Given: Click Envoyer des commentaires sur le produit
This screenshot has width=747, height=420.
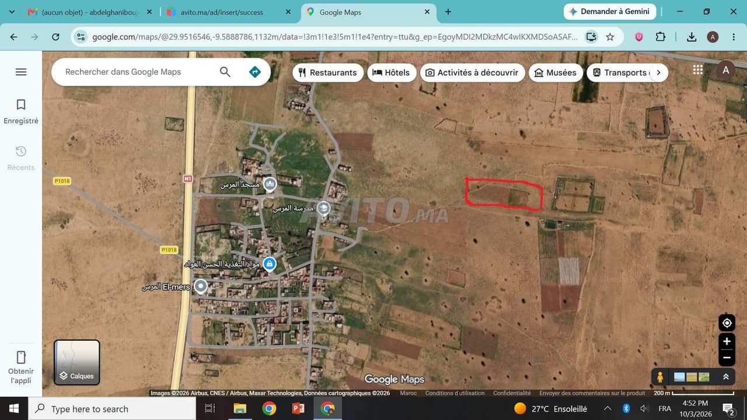Looking at the screenshot, I should 592,393.
